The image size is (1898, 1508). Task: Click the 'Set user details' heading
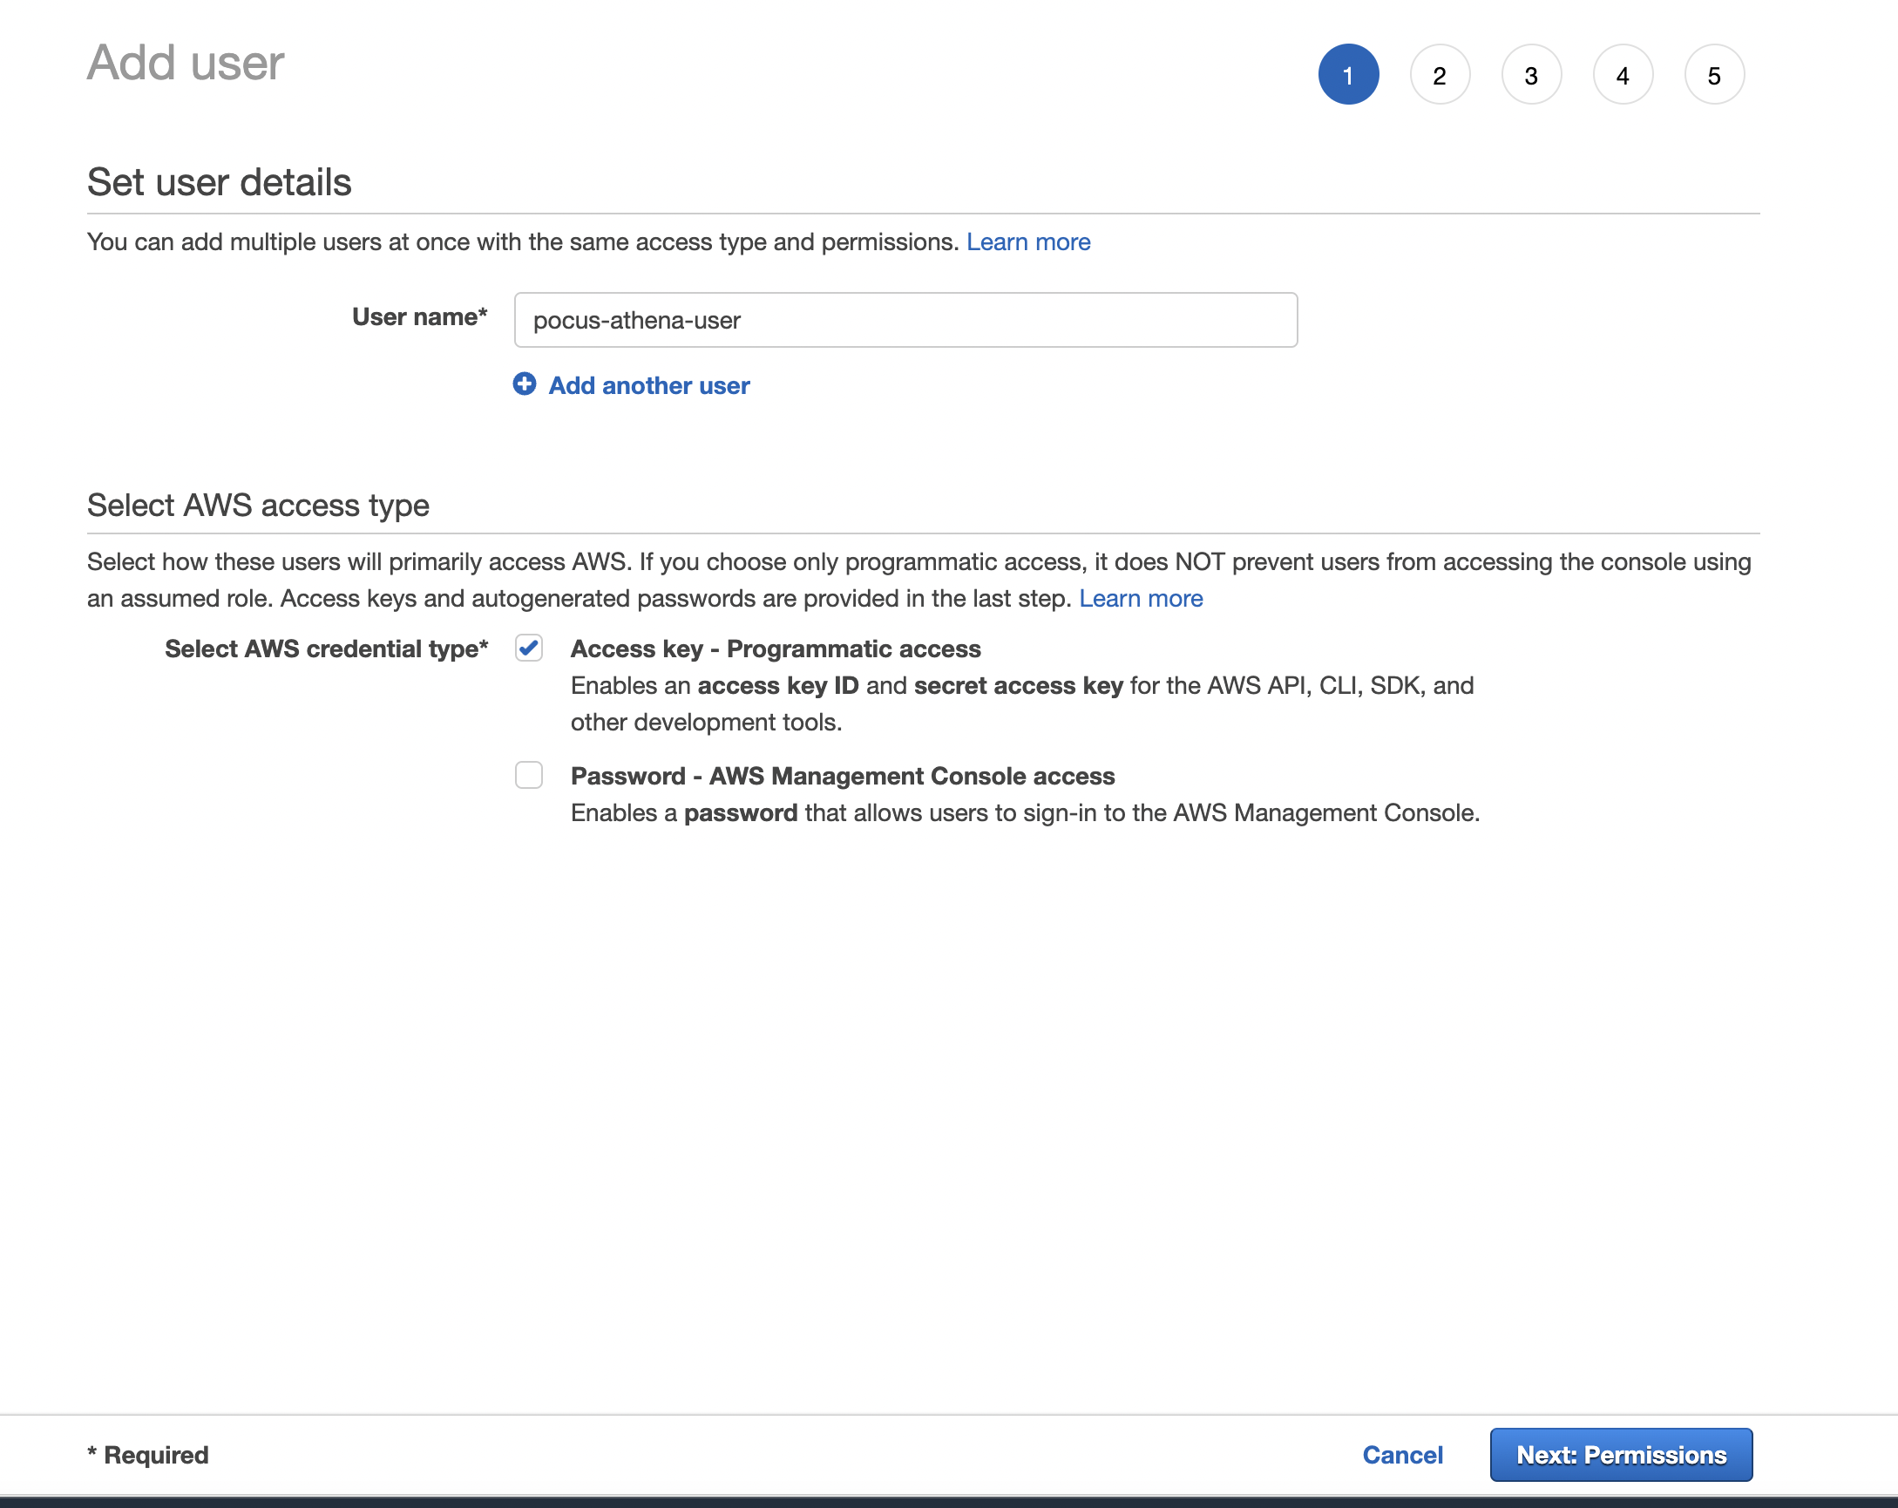click(220, 182)
